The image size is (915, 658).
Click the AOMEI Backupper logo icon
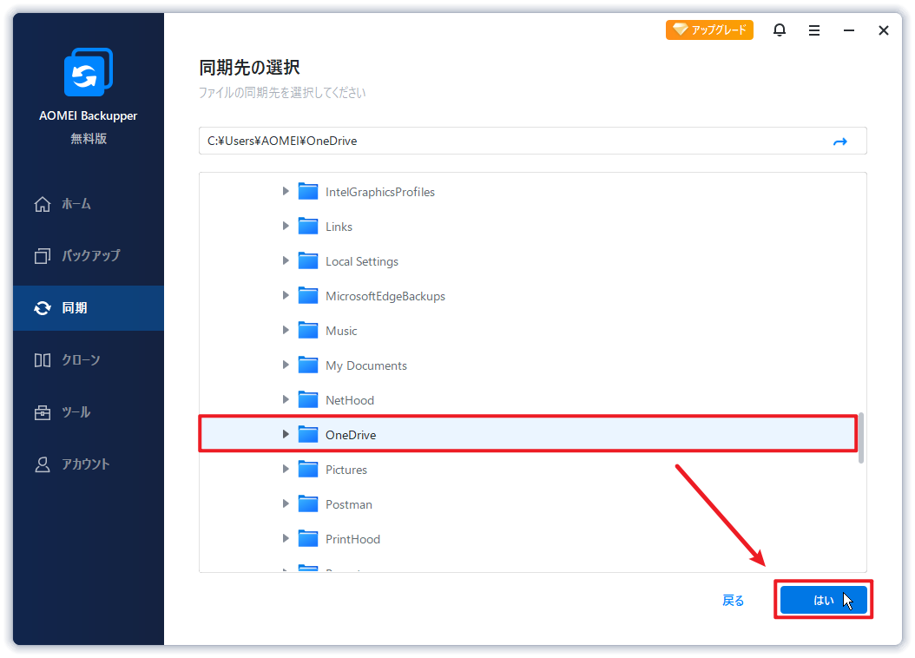click(x=89, y=72)
